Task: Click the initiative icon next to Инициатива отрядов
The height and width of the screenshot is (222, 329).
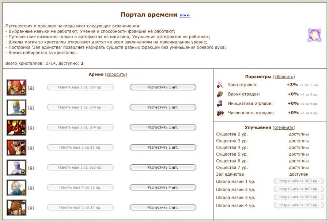Action: (x=220, y=103)
